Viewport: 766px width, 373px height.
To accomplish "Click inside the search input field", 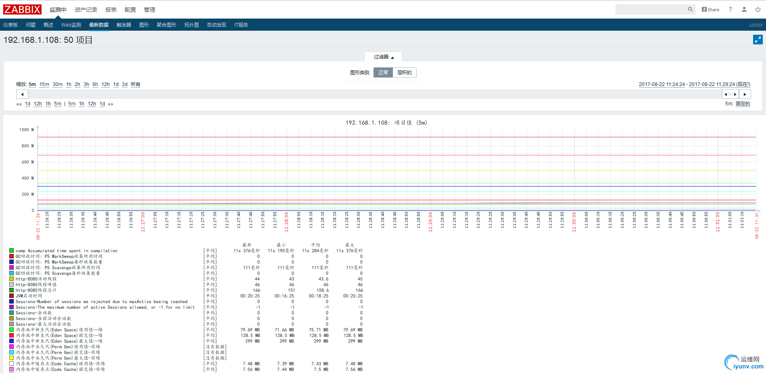I will [x=651, y=9].
